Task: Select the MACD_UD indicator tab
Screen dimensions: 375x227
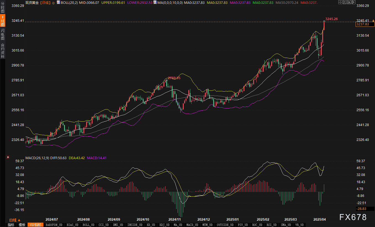Action: pyautogui.click(x=192, y=225)
